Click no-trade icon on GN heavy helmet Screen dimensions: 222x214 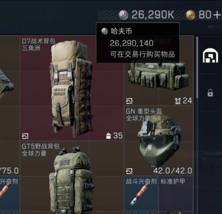pyautogui.click(x=129, y=171)
